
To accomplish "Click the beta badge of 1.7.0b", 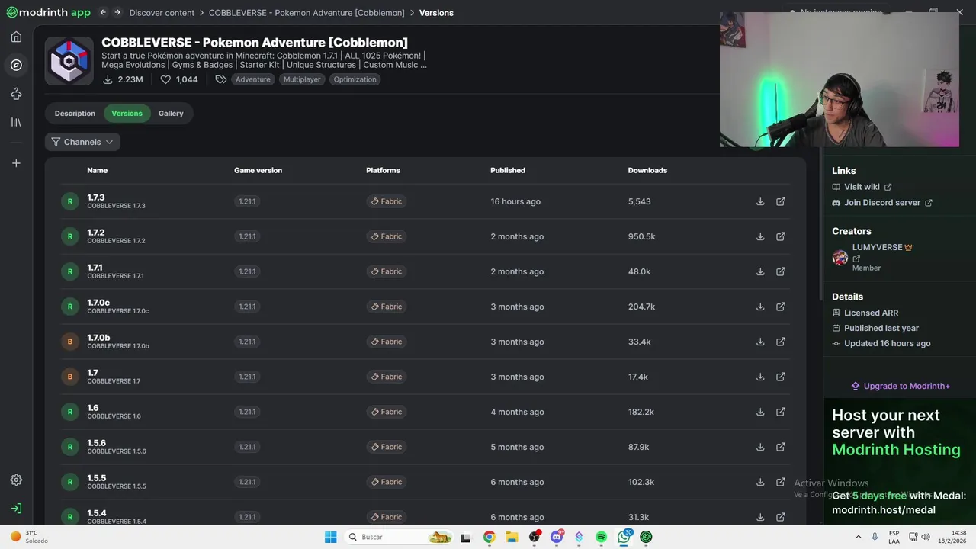I will [70, 342].
